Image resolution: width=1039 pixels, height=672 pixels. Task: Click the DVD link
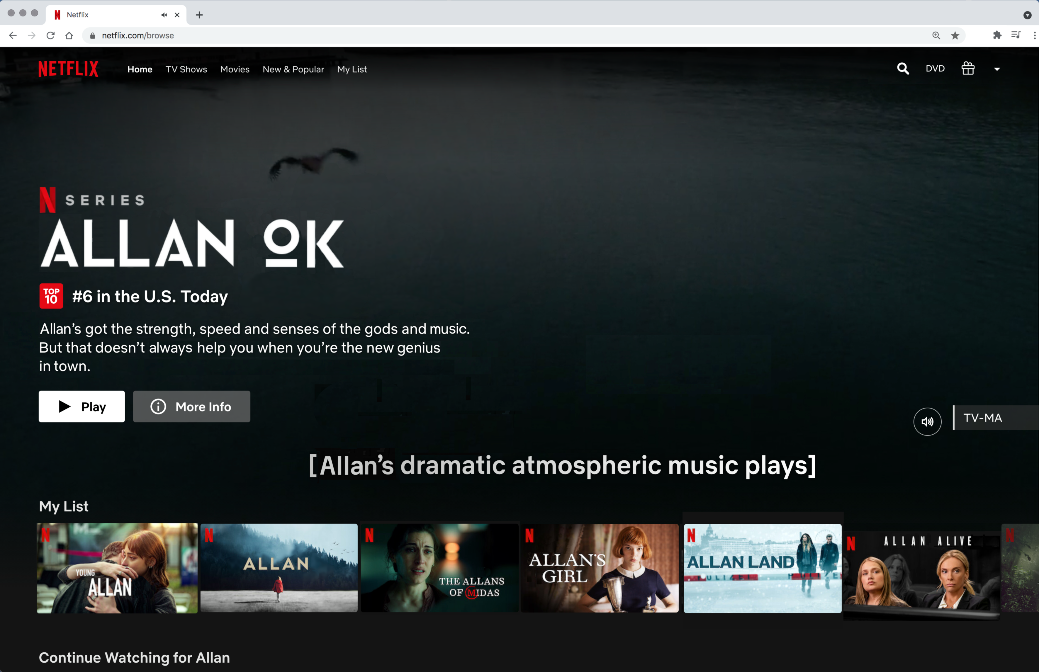click(x=935, y=69)
